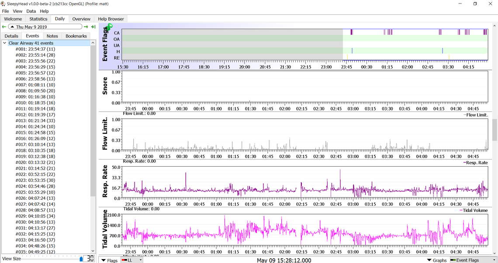The height and width of the screenshot is (263, 498).
Task: Click the May 09 15:28:12.000 timestamp
Action: 284,260
